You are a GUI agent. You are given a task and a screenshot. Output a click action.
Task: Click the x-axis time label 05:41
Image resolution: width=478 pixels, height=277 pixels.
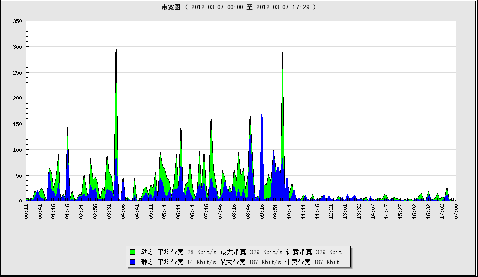165,211
